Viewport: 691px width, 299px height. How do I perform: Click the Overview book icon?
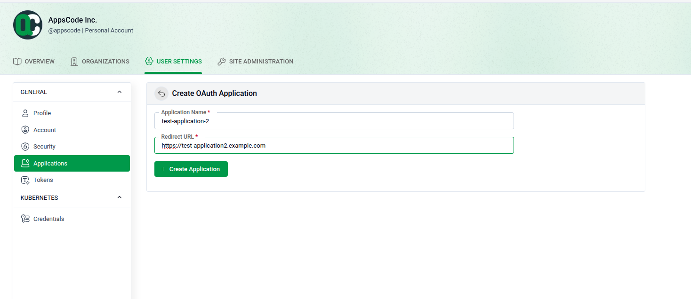(17, 61)
